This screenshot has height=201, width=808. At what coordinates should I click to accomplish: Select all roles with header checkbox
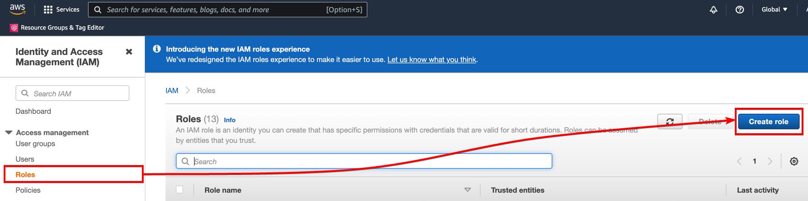[180, 190]
